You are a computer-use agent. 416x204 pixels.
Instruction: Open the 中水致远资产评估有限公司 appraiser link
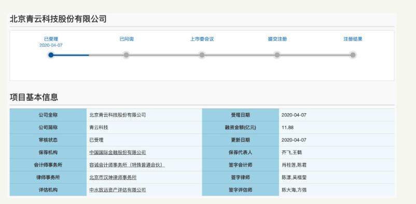click(x=118, y=190)
